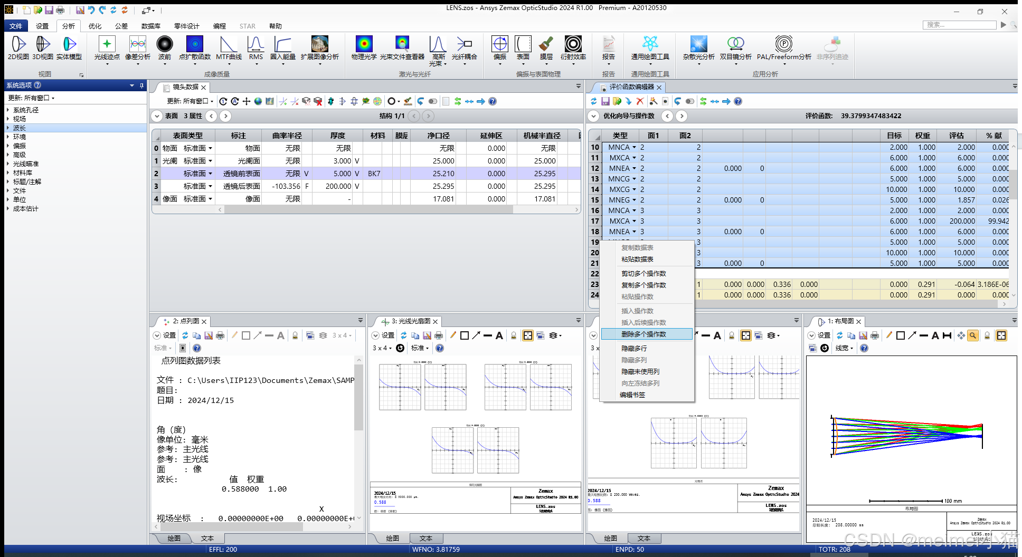
Task: Open the 2D视图 layout tool
Action: (18, 48)
